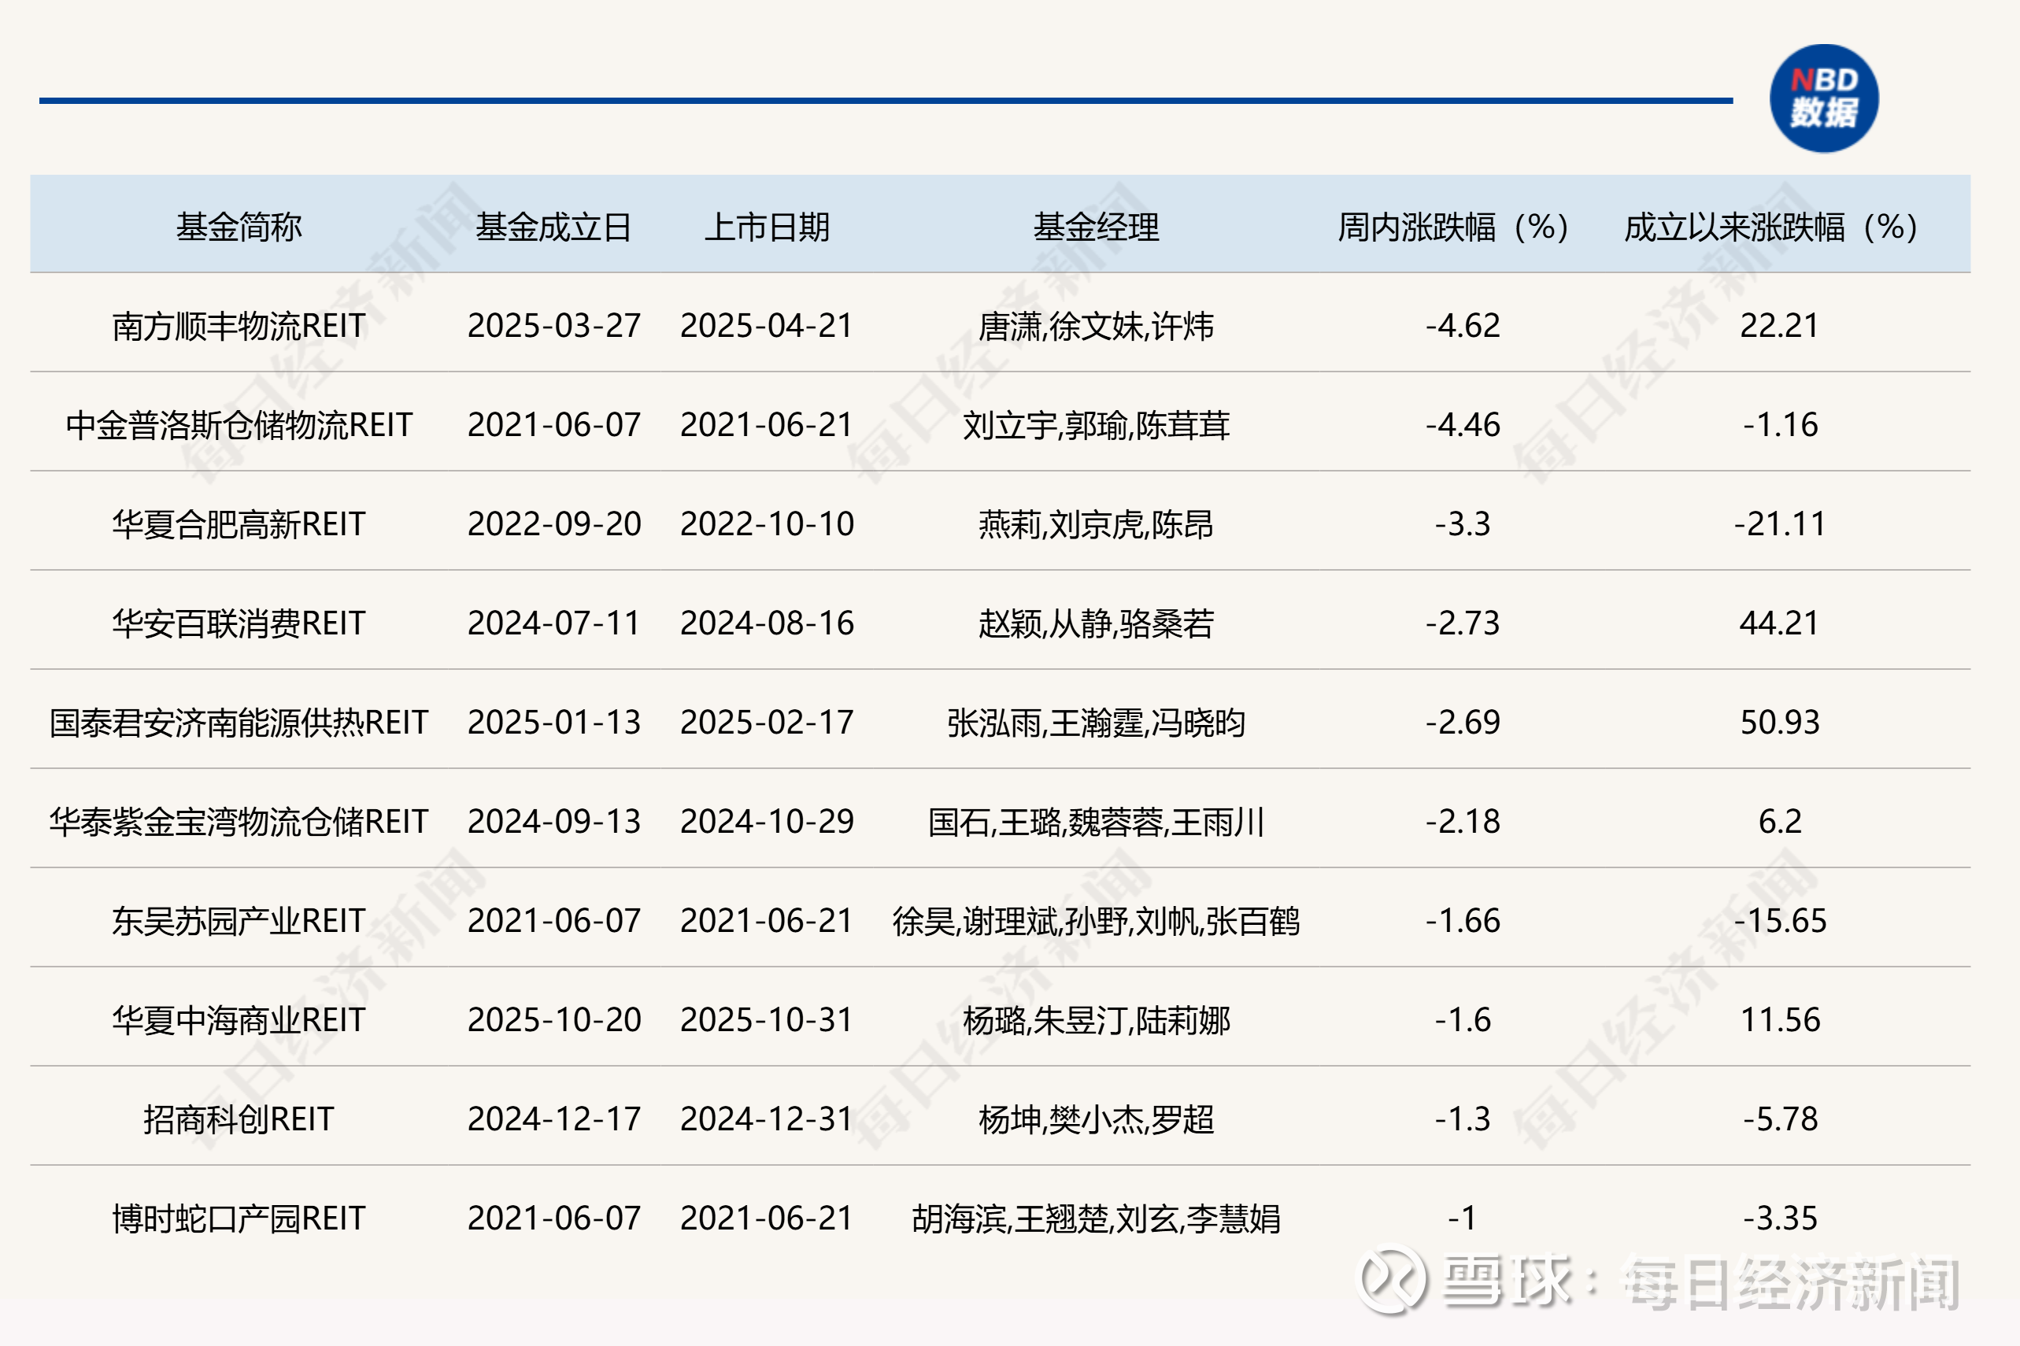The image size is (2020, 1346).
Task: Click the 华安百联消费REIT fund name
Action: pyautogui.click(x=239, y=623)
